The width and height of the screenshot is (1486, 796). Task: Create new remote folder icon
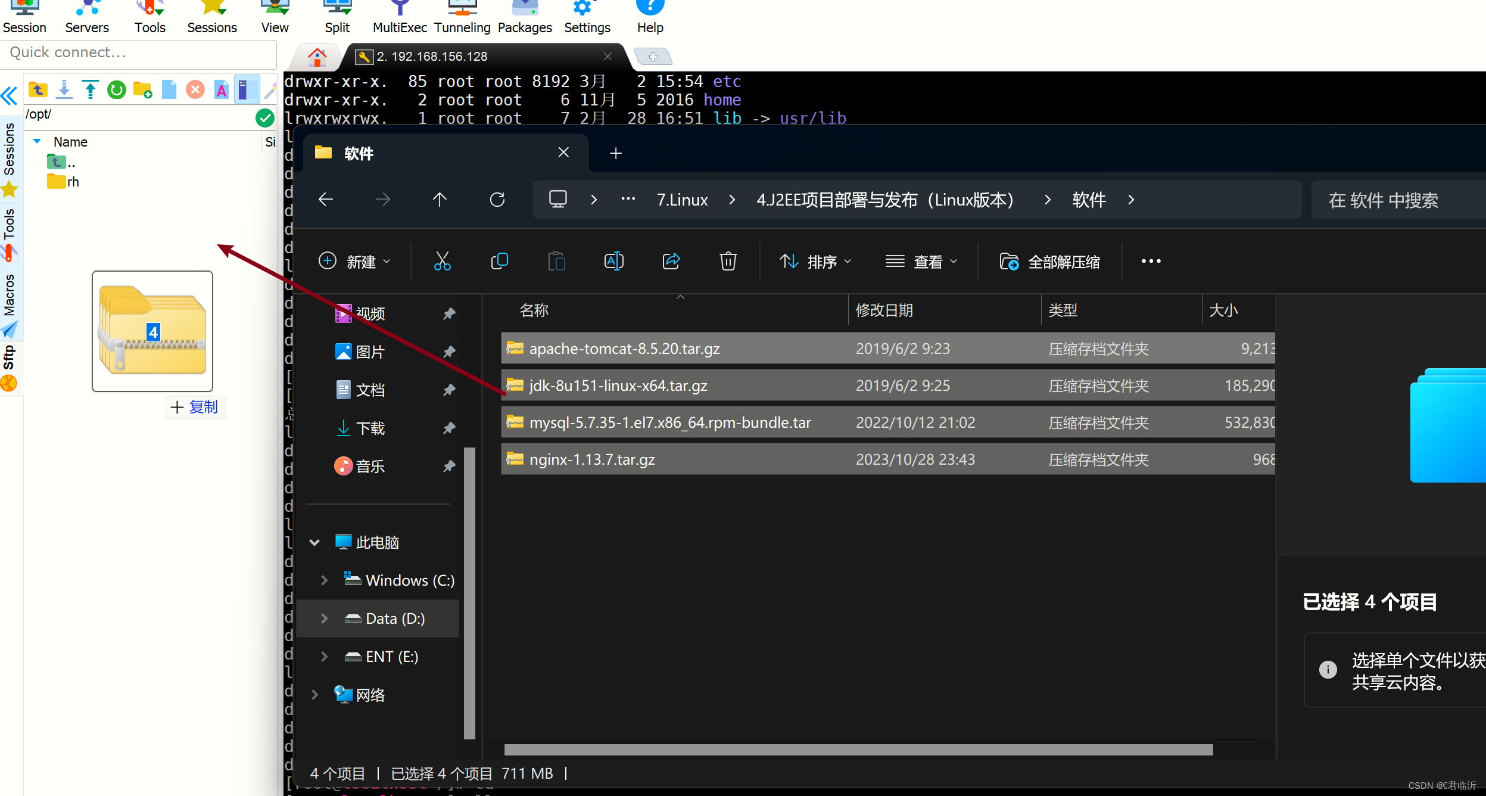tap(143, 90)
